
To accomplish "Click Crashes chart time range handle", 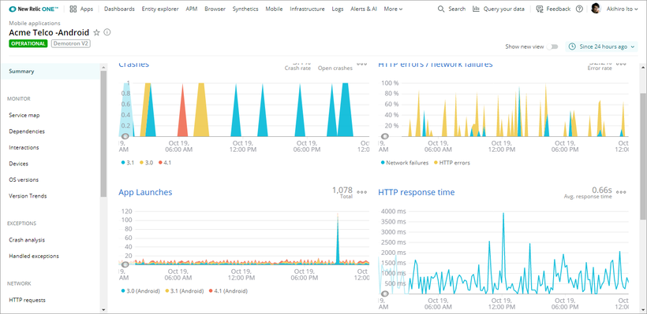I will [x=125, y=136].
